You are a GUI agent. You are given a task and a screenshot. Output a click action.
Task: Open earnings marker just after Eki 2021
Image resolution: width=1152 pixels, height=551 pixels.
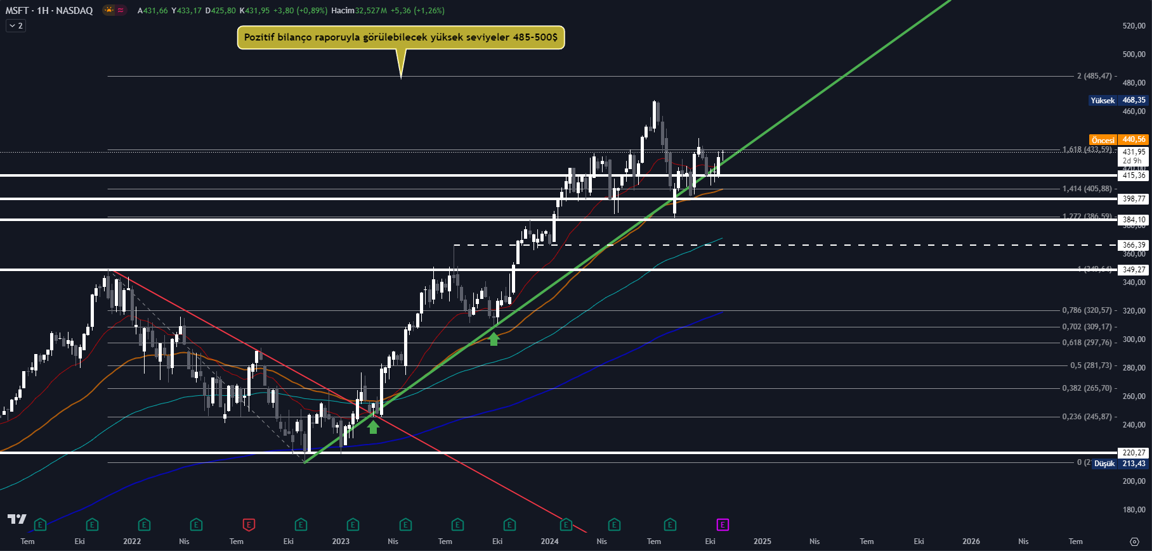(x=92, y=524)
